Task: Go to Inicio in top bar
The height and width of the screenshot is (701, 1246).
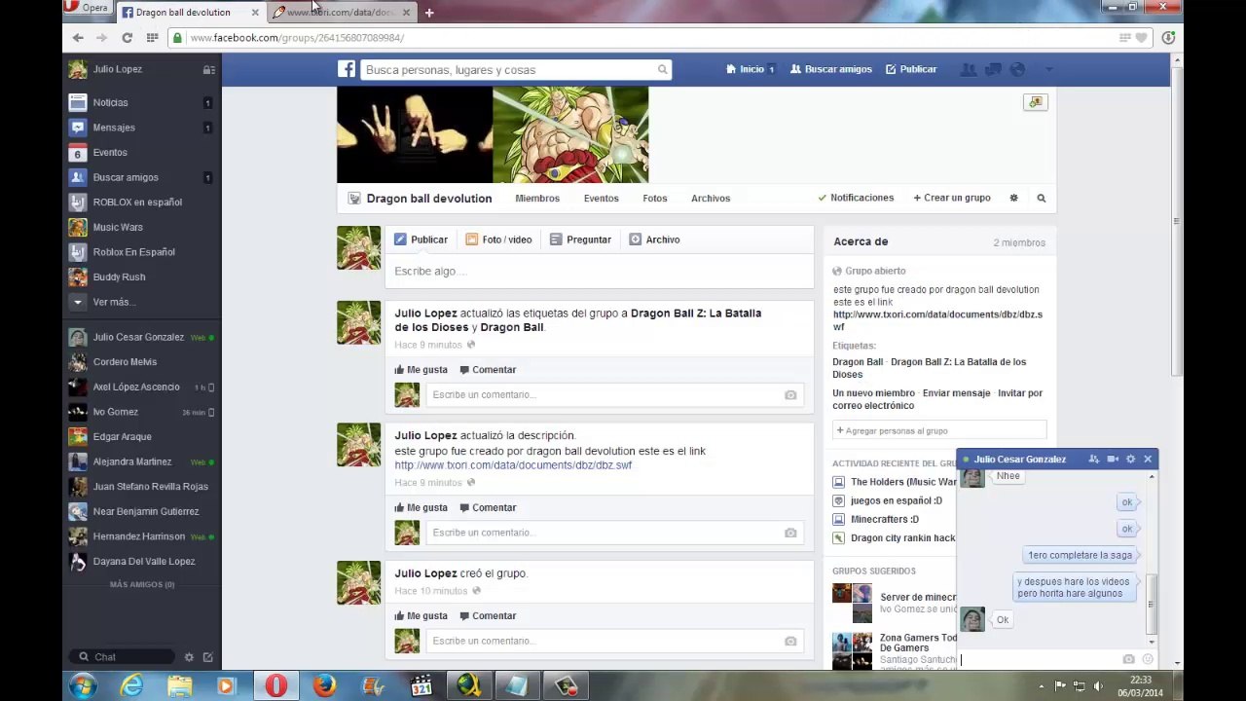Action: (x=751, y=69)
